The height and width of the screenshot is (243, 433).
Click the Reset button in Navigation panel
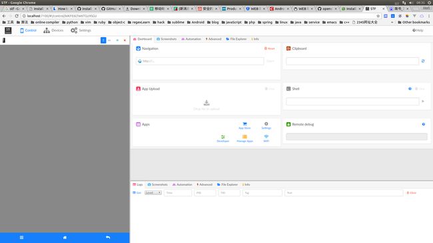point(270,48)
